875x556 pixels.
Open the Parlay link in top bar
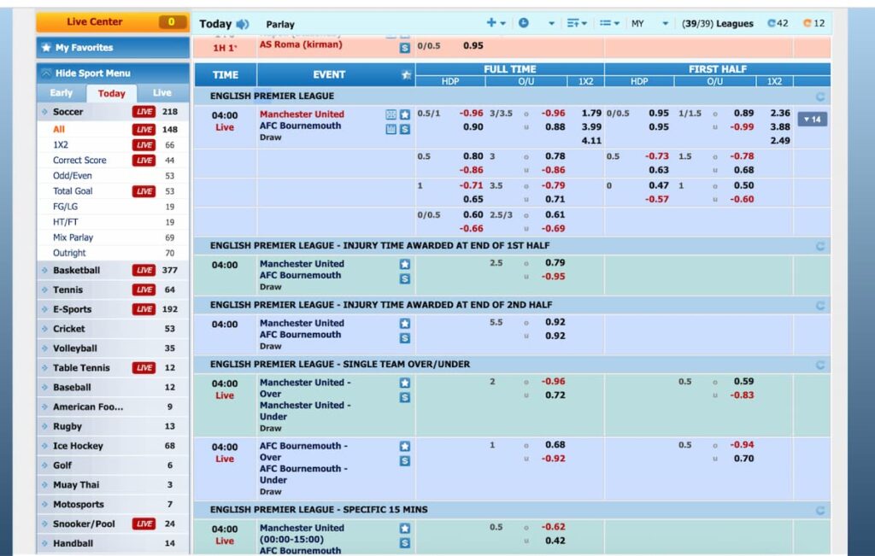[280, 25]
